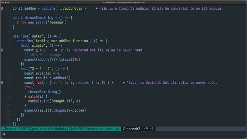This screenshot has height=139, width=247.
Task: Click the underlined 'test' variable name
Action: click(40, 83)
